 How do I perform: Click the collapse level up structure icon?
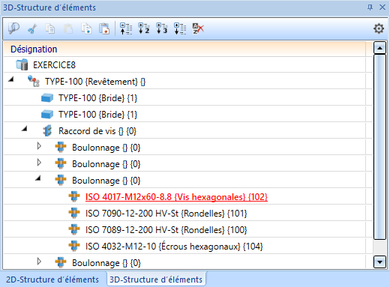126,28
